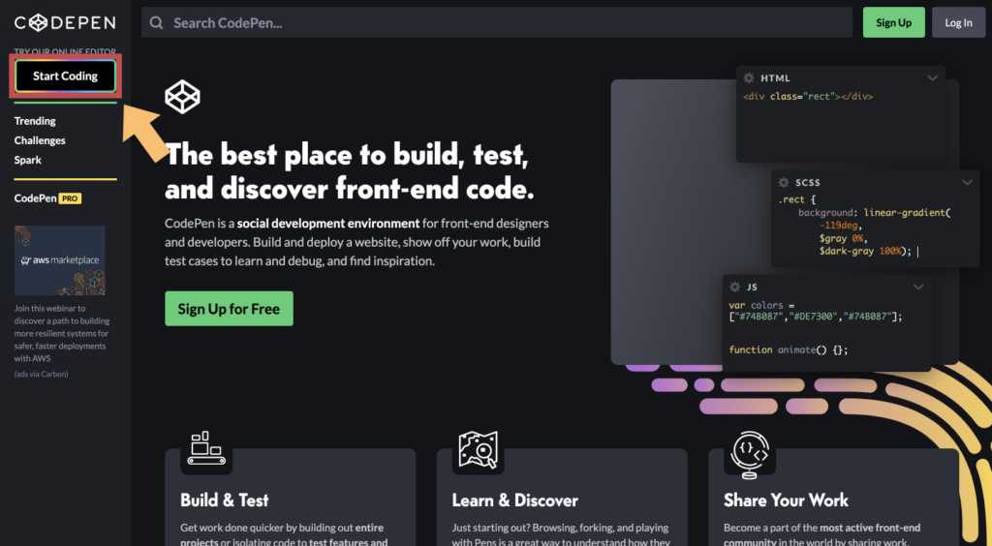Viewport: 992px width, 546px height.
Task: Click the search magnifier icon
Action: coord(156,23)
